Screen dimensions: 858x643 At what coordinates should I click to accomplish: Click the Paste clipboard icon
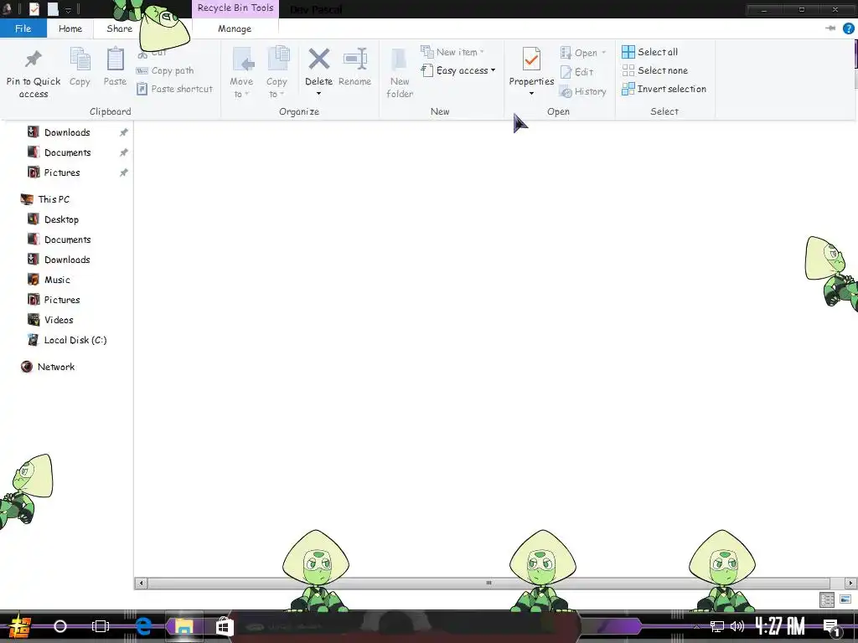[115, 59]
